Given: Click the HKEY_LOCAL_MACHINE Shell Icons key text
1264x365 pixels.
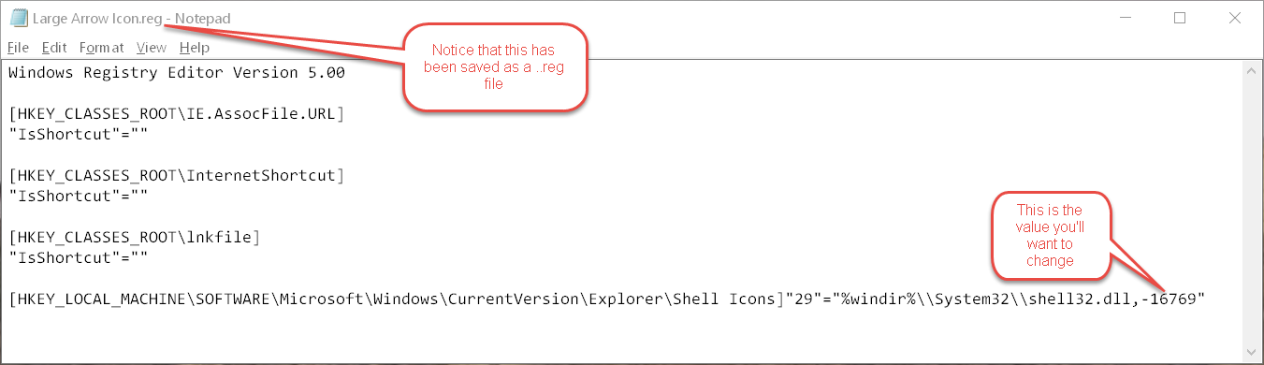Looking at the screenshot, I should (x=397, y=299).
